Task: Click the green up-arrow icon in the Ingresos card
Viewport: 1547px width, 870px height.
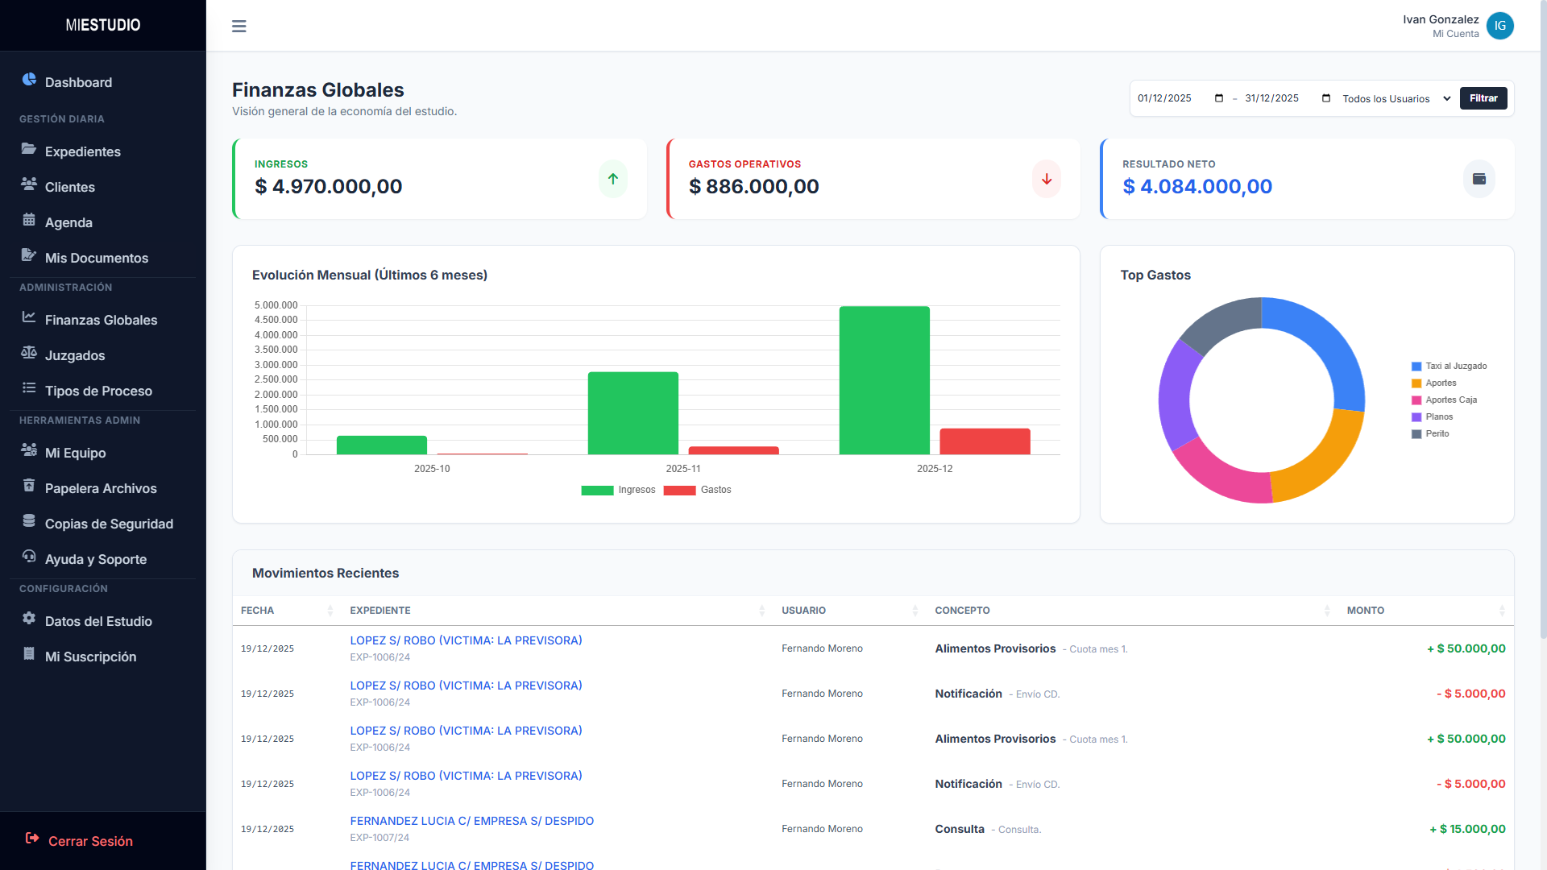Action: click(x=612, y=179)
